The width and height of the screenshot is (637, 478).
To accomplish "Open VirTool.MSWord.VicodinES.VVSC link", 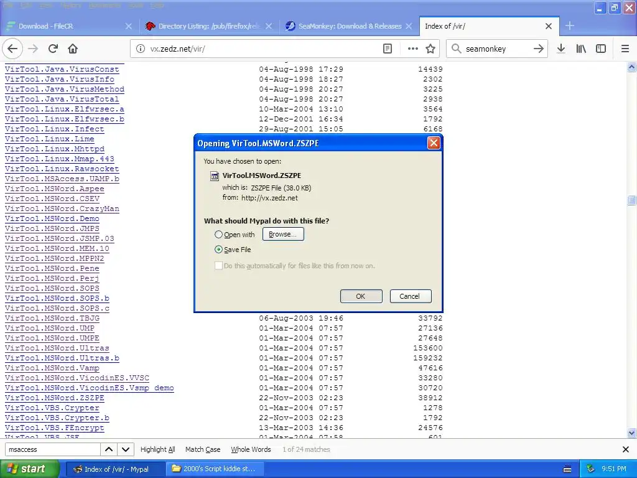I will click(x=77, y=378).
